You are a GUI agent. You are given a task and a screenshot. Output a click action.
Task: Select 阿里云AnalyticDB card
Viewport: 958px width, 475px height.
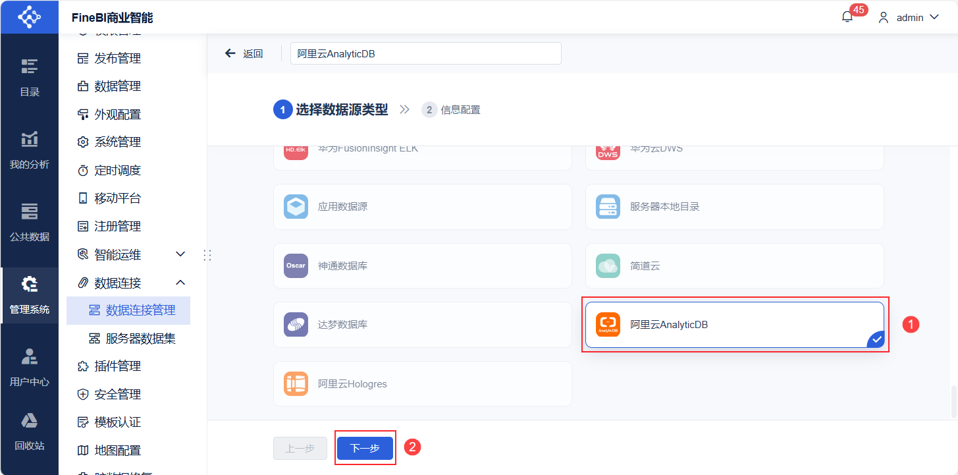click(734, 325)
